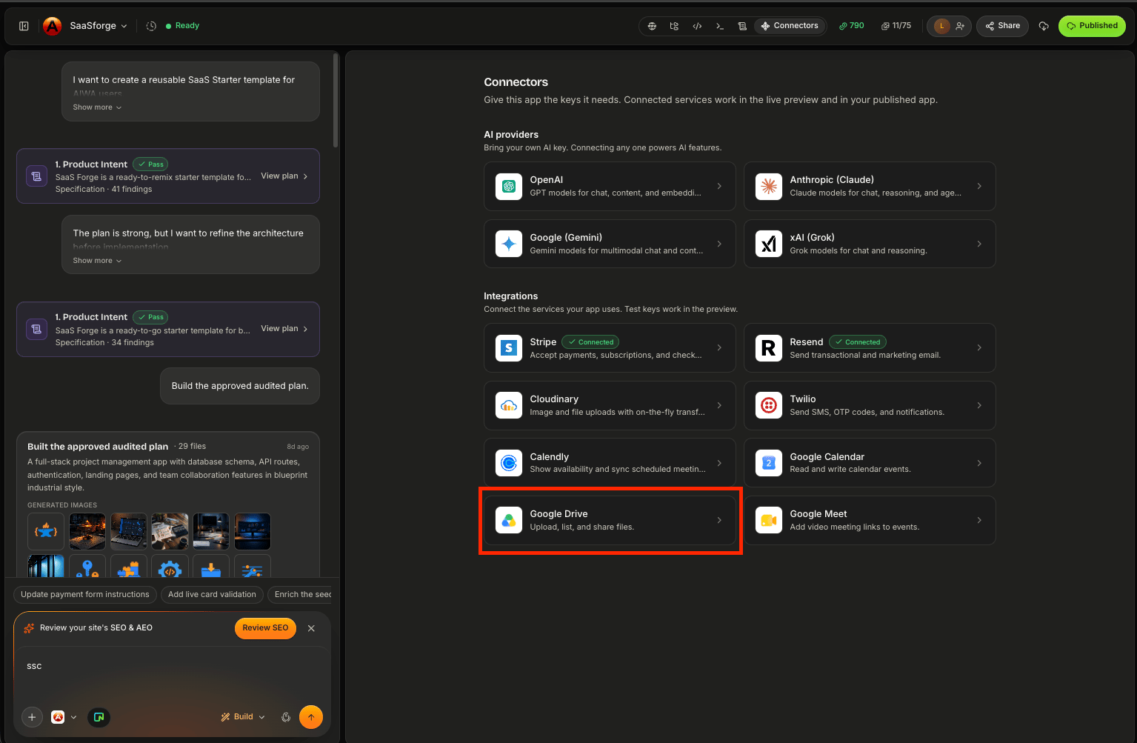Image resolution: width=1137 pixels, height=743 pixels.
Task: Open View plan for the 34 findings specification
Action: click(284, 329)
